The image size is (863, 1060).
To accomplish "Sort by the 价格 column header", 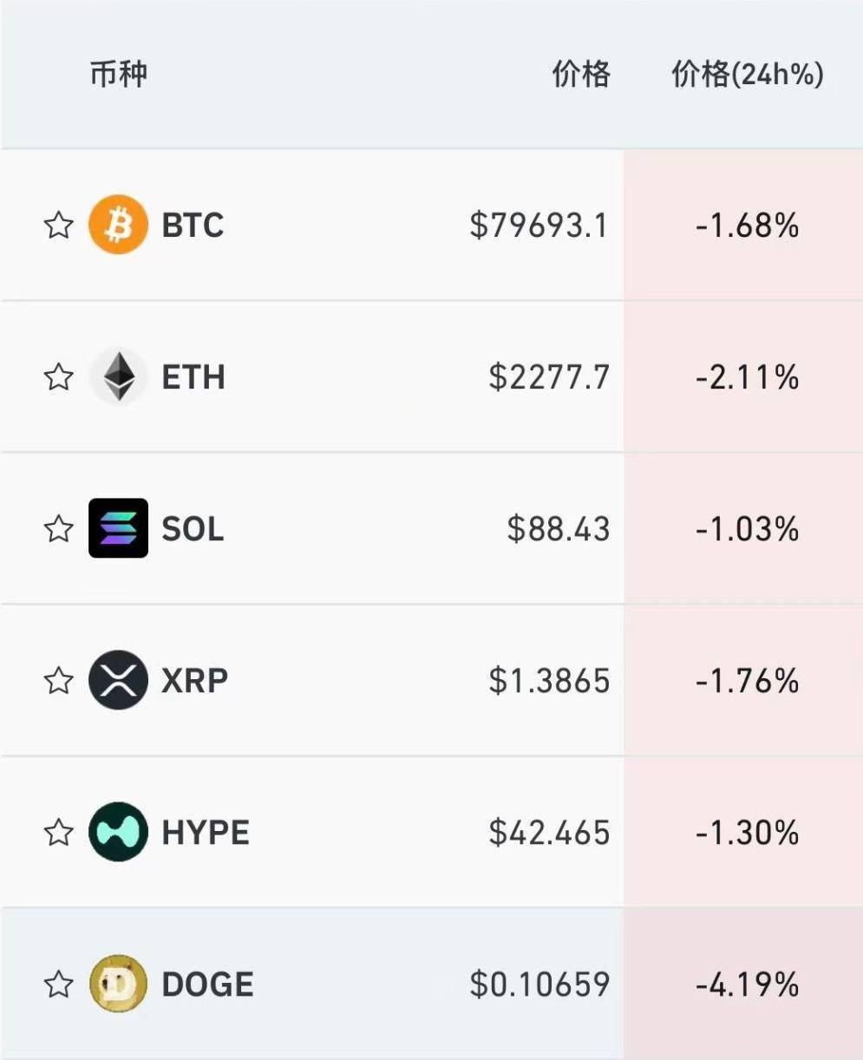I will [581, 75].
